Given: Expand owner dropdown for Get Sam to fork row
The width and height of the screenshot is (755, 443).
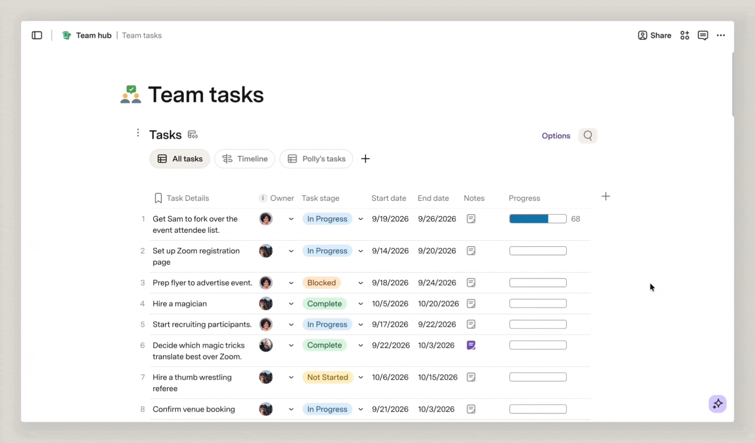Looking at the screenshot, I should click(291, 219).
